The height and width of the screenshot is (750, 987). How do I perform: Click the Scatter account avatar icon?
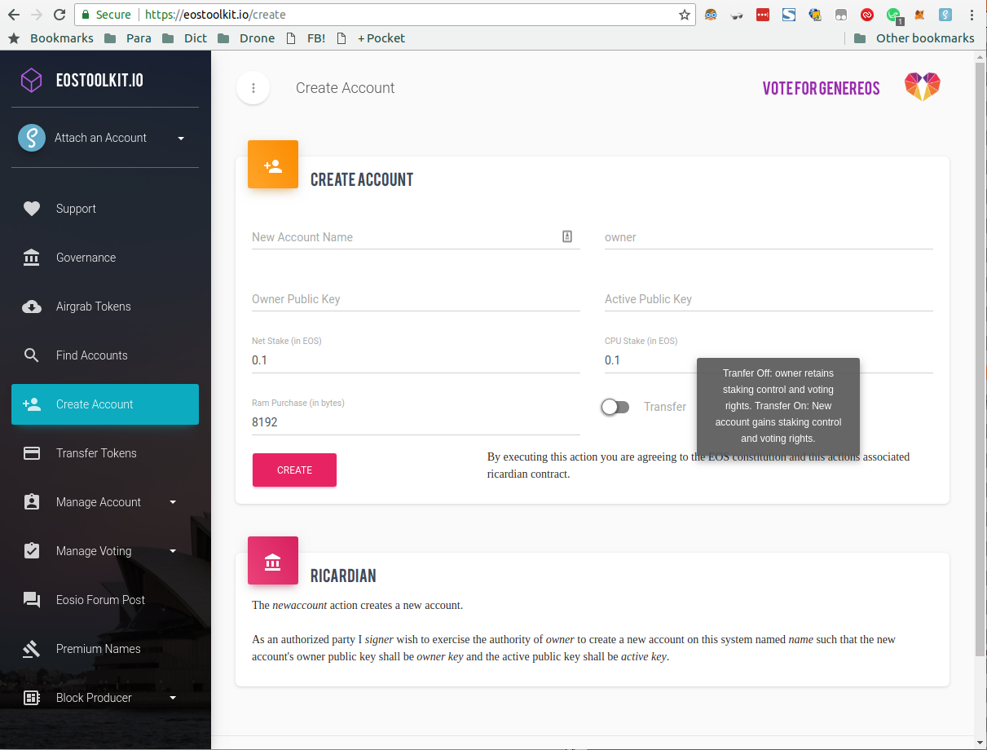(32, 138)
